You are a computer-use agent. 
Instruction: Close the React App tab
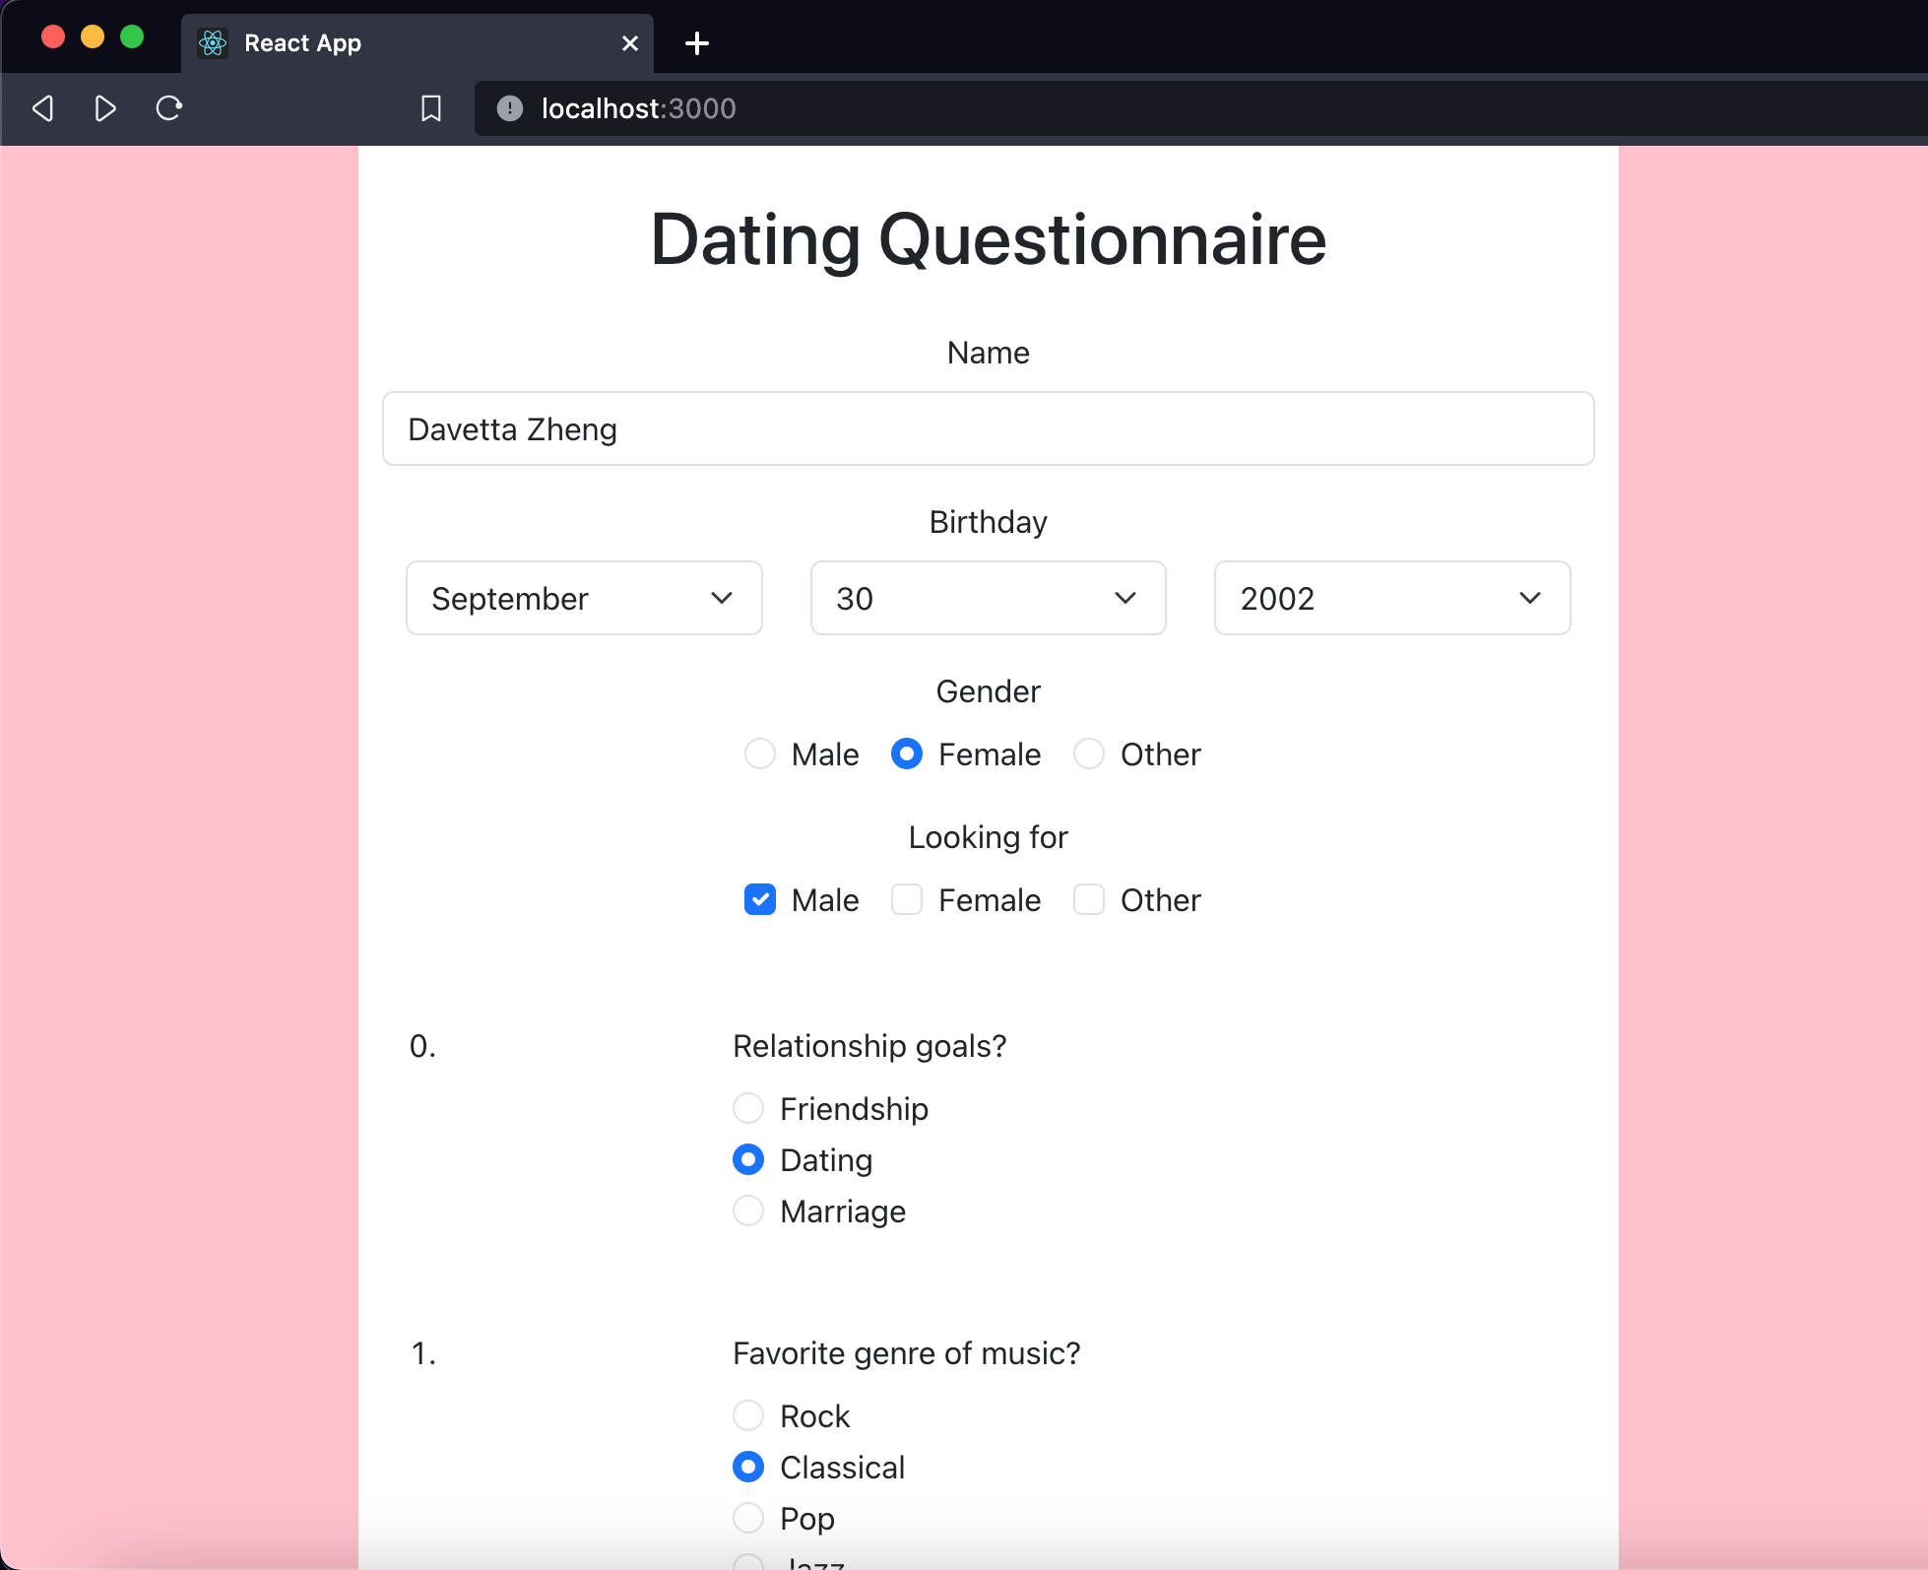pos(630,43)
